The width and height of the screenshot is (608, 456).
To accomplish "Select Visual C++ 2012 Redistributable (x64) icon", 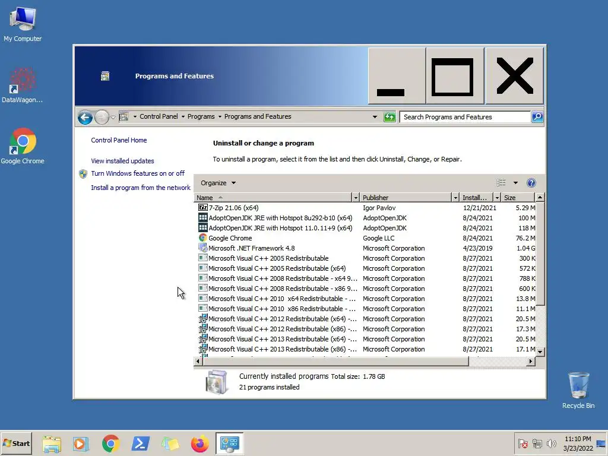I will [203, 319].
